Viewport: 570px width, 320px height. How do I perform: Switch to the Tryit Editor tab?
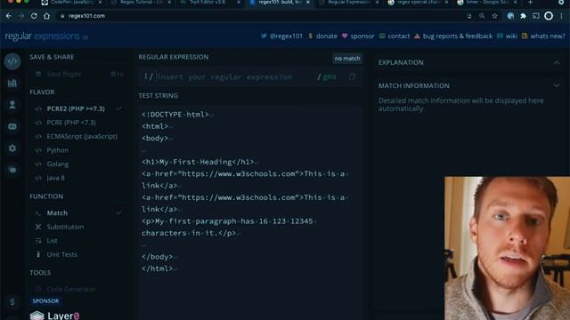point(210,3)
